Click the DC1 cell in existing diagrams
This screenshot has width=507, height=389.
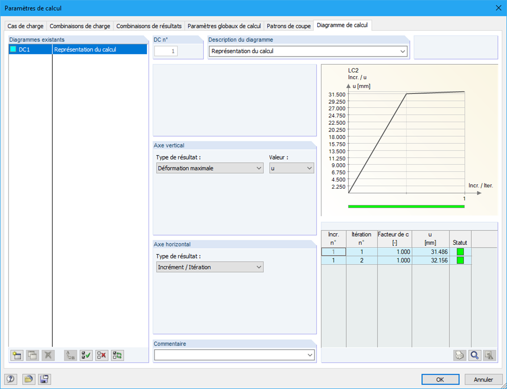(x=30, y=50)
